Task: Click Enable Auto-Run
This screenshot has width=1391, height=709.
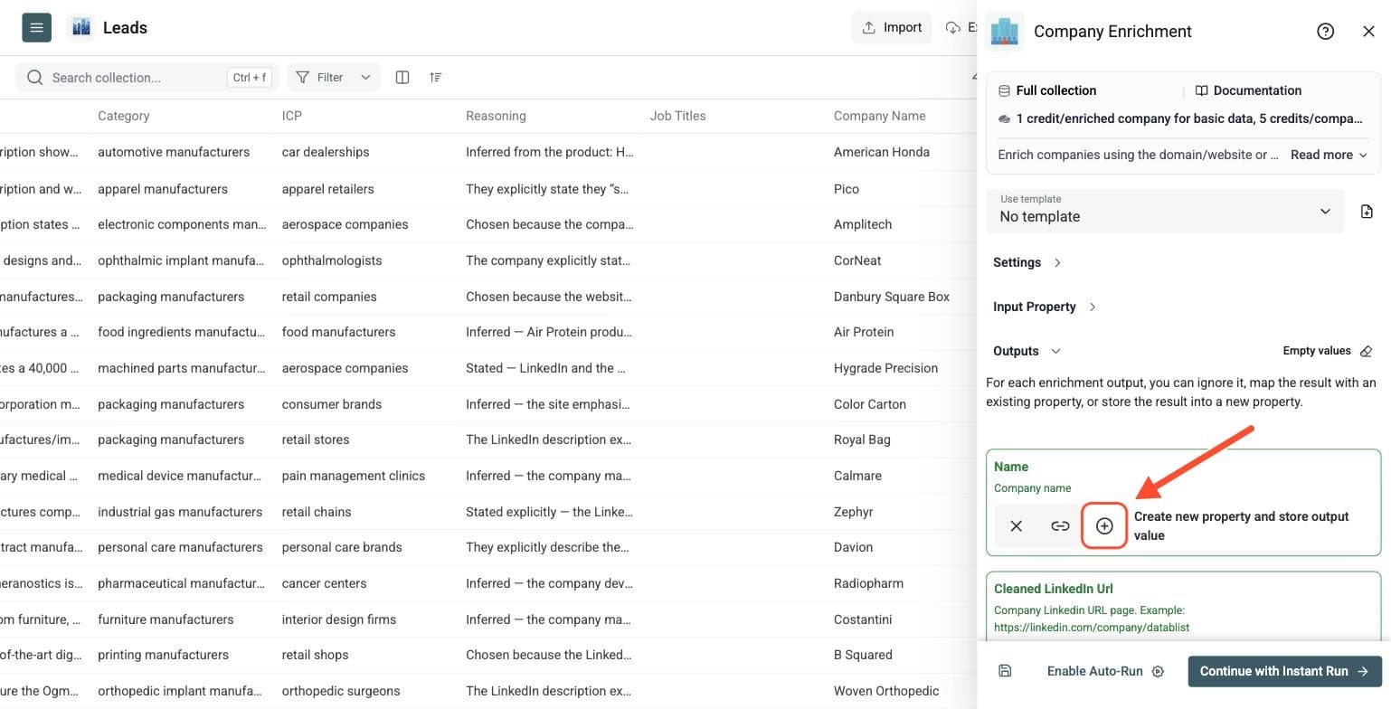Action: (x=1095, y=671)
